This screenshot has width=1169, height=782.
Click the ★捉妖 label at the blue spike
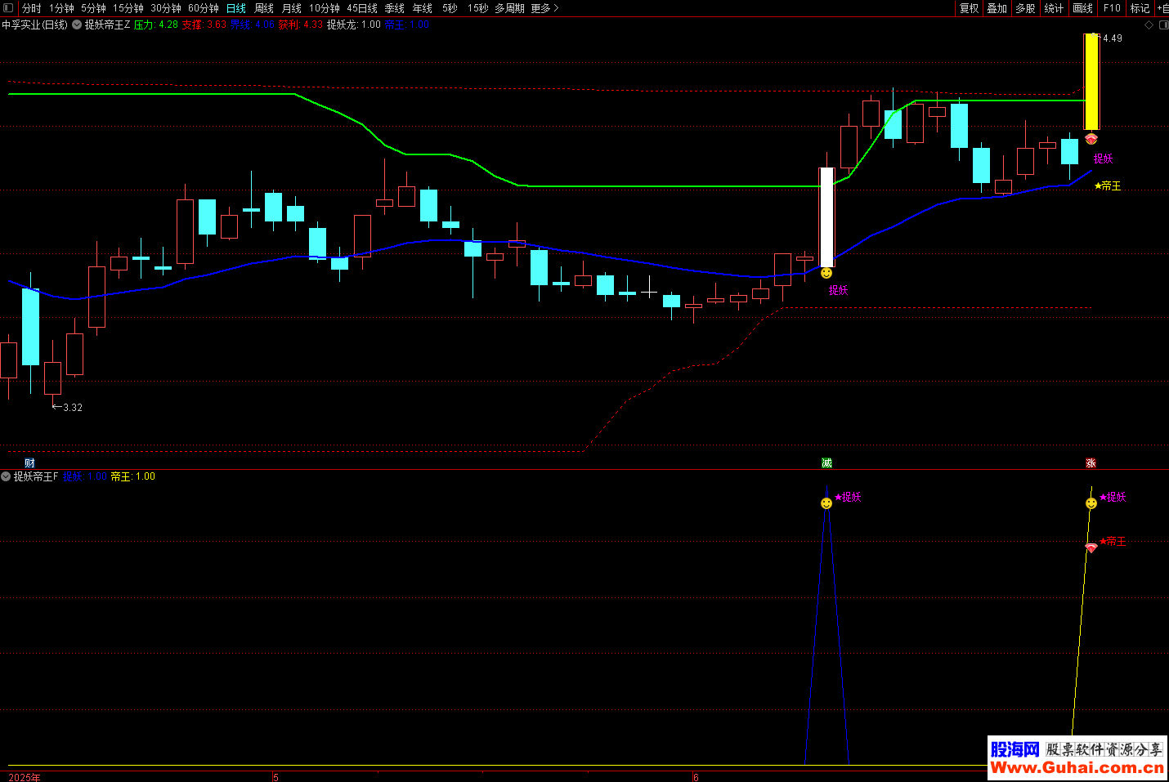coord(848,497)
